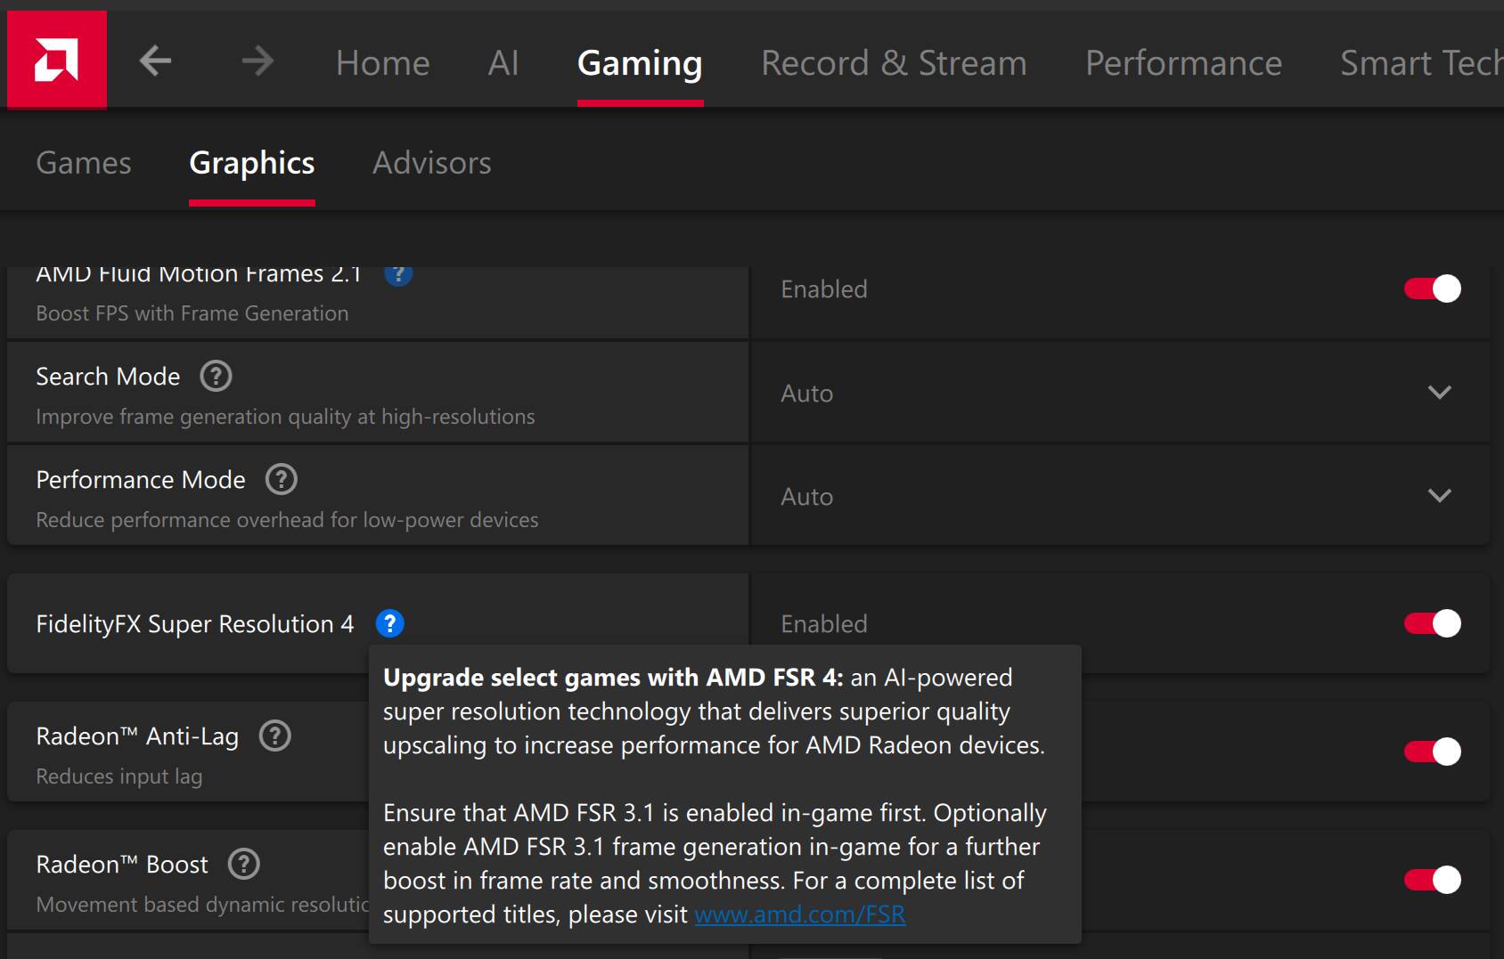1504x959 pixels.
Task: Click 'Upgrade select games with AMD FSR 4:' heading
Action: pyautogui.click(x=613, y=678)
